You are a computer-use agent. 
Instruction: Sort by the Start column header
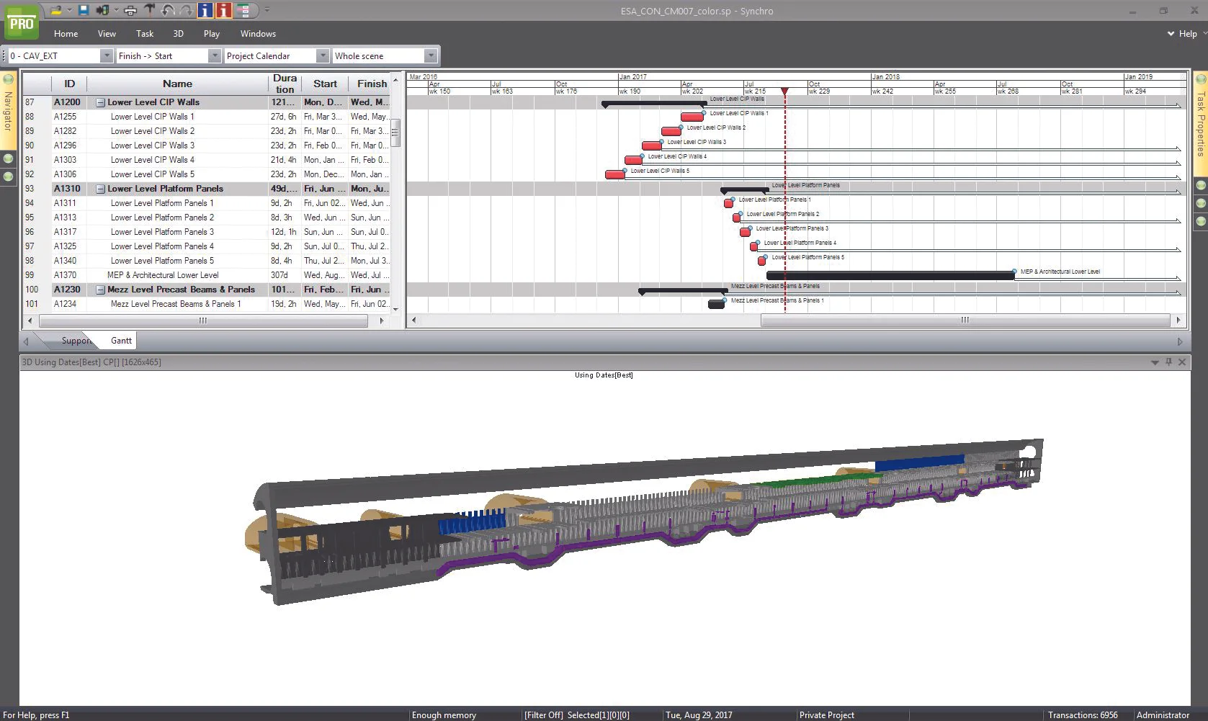[325, 84]
